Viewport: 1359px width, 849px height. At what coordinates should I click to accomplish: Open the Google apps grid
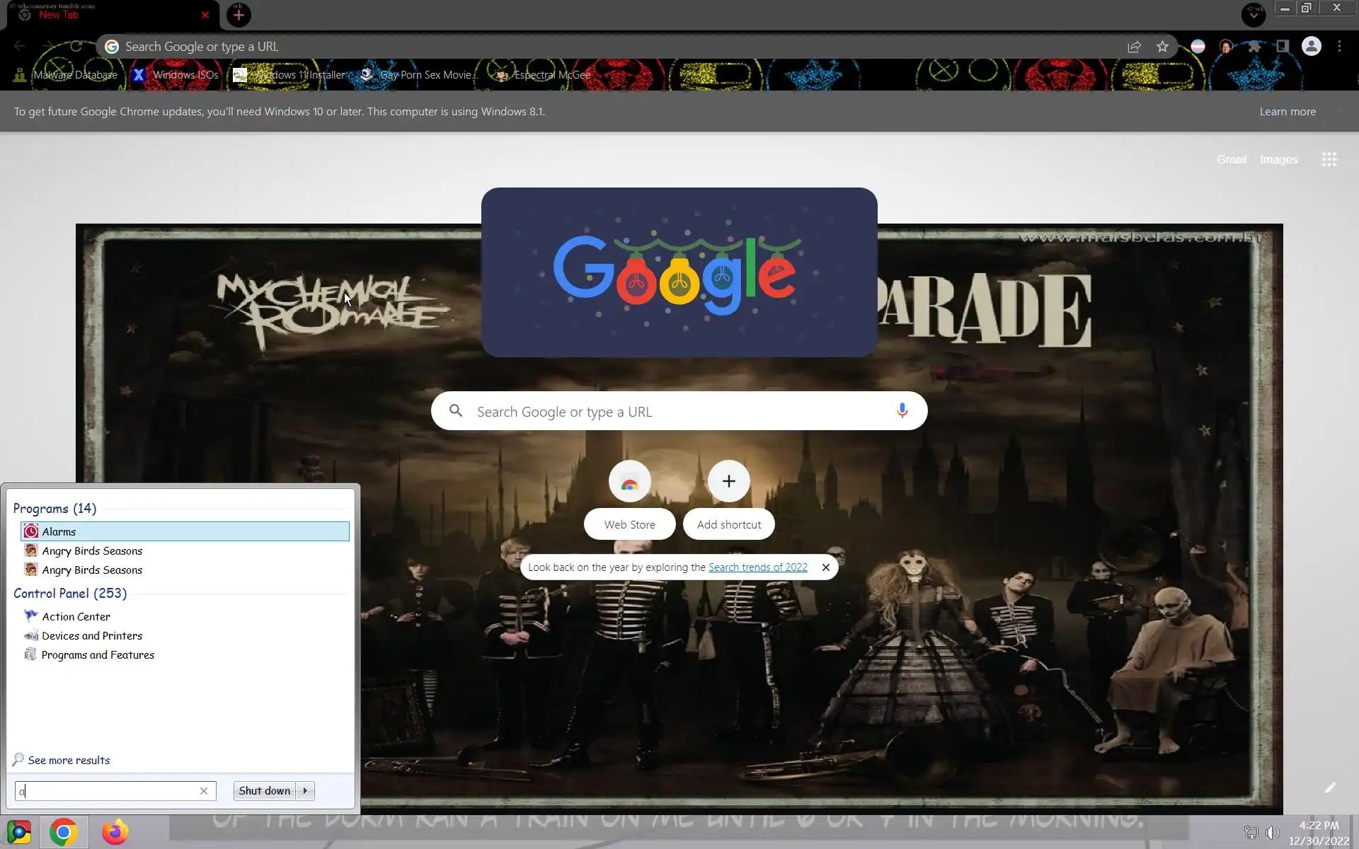click(x=1329, y=160)
